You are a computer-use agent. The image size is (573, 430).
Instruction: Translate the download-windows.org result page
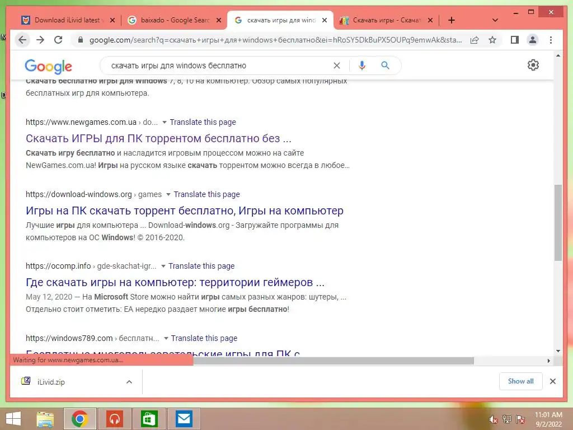(x=207, y=194)
